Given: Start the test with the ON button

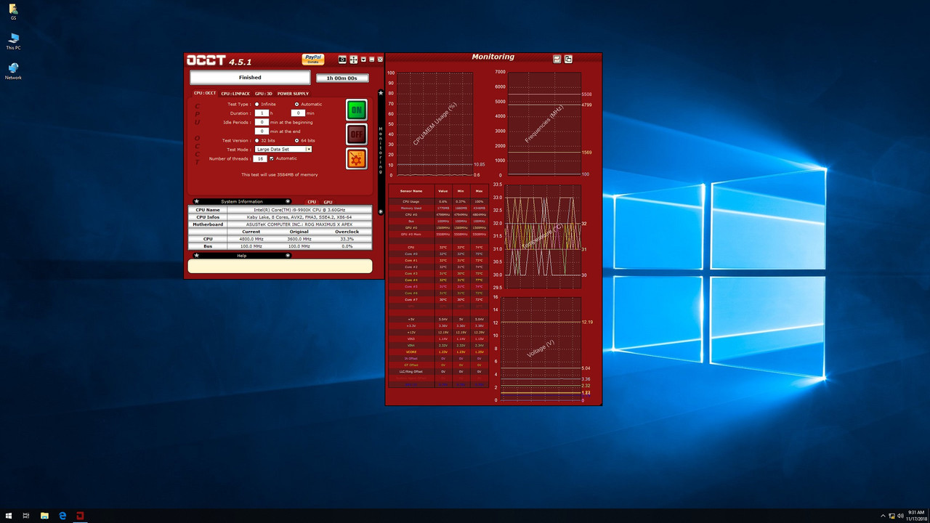Looking at the screenshot, I should pyautogui.click(x=356, y=110).
